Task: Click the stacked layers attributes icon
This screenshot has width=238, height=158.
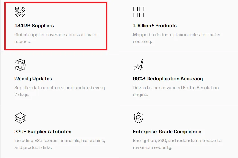Action: click(20, 118)
